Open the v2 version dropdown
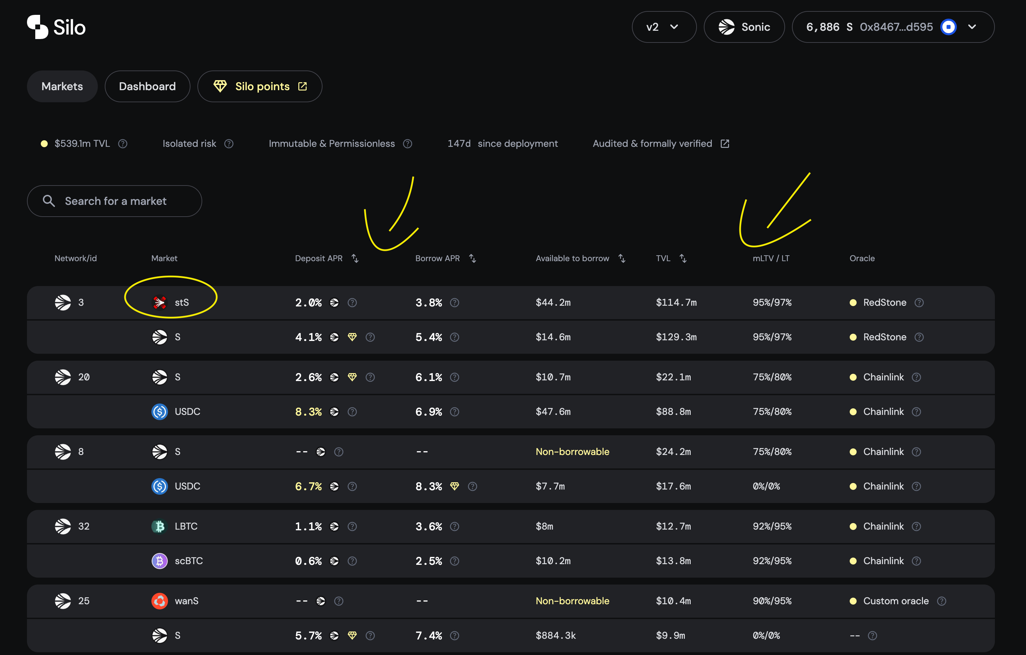 tap(663, 27)
